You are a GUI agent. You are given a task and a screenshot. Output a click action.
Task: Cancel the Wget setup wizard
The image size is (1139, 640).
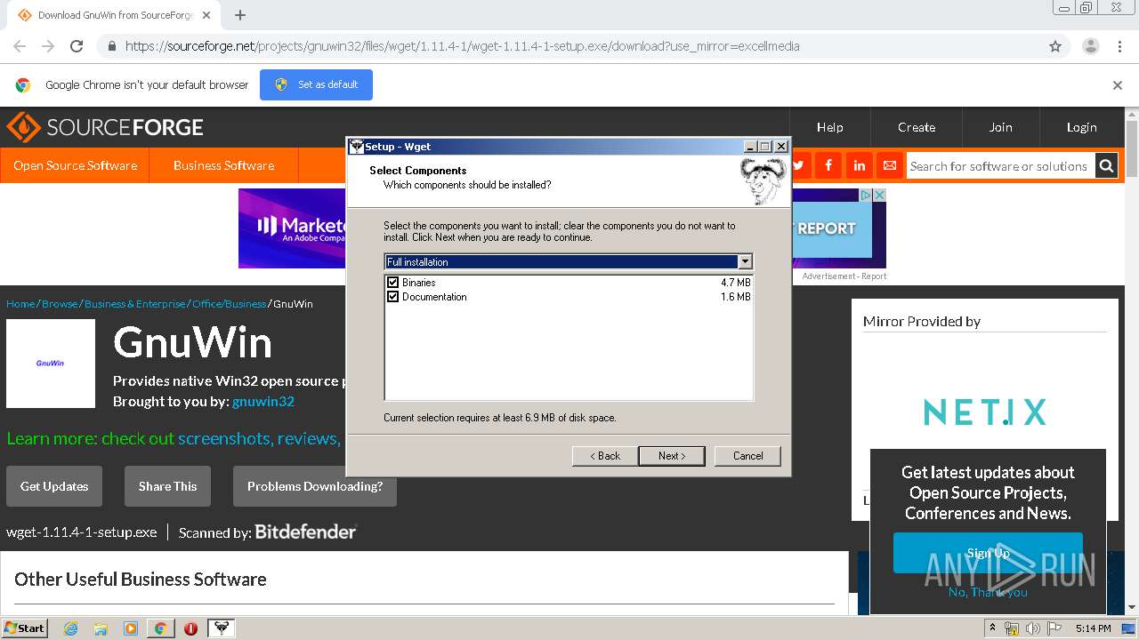coord(747,456)
